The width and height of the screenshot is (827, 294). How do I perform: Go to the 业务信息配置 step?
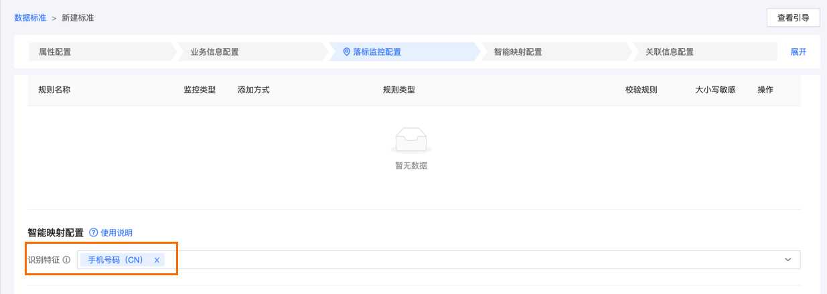click(252, 52)
